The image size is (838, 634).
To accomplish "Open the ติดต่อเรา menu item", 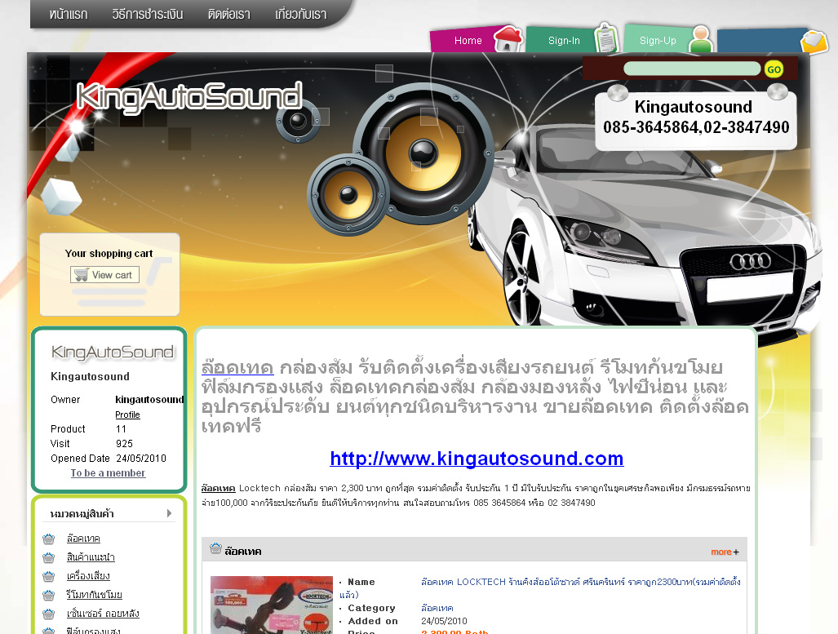I will (228, 15).
